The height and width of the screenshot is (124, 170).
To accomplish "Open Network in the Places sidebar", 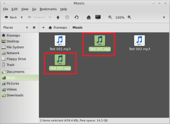I will [20, 53].
